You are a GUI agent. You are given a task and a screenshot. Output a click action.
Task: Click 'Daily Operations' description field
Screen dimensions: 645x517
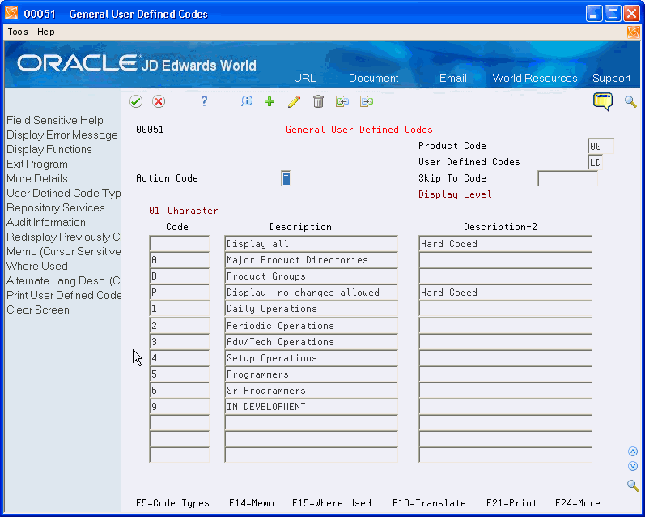click(x=312, y=309)
